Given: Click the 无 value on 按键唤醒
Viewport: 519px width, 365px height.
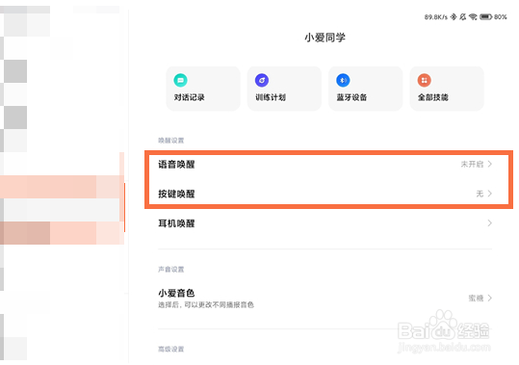Looking at the screenshot, I should (480, 194).
